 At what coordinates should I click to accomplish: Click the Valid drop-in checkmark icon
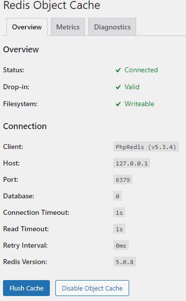pos(118,87)
